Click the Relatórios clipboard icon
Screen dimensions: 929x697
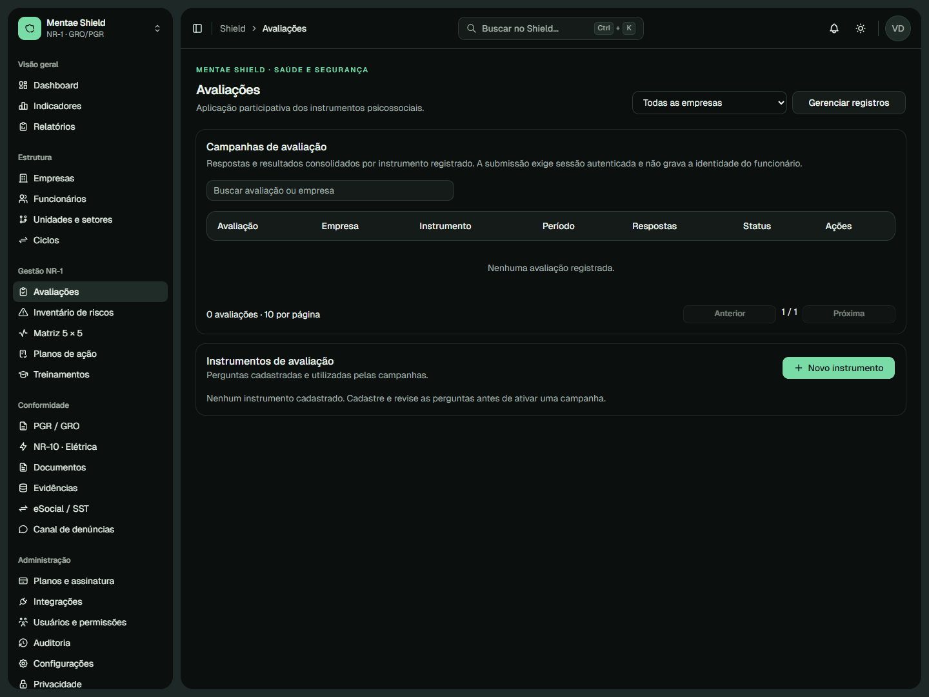(x=23, y=126)
